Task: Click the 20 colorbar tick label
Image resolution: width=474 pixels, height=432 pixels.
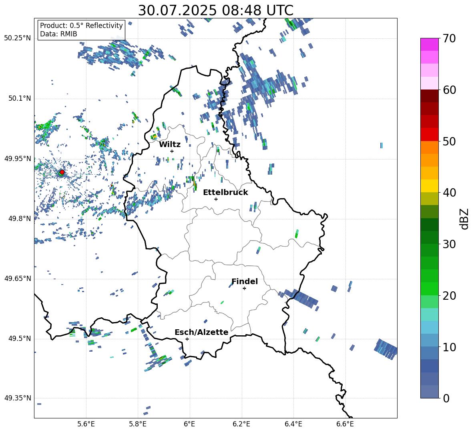Action: (x=449, y=296)
